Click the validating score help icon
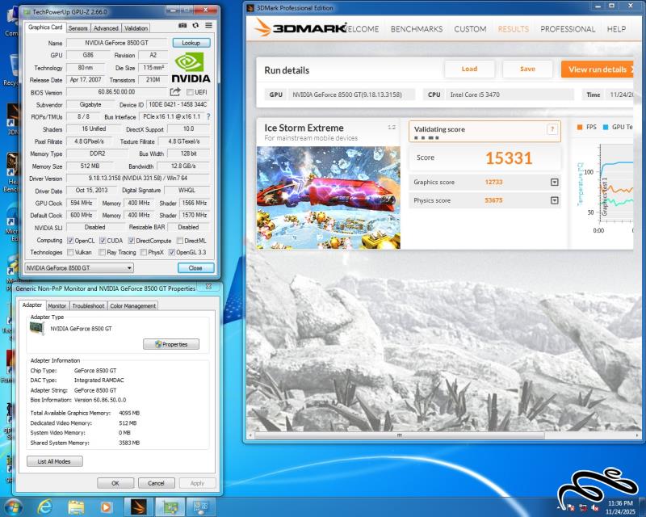 pos(552,129)
